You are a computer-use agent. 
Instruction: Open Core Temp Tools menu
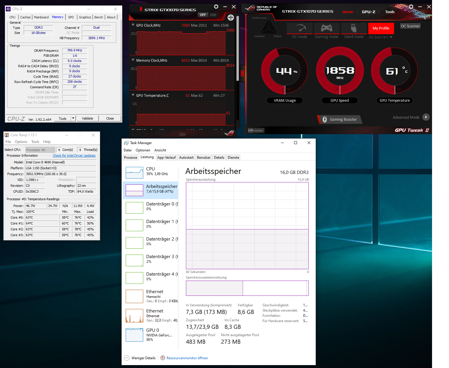click(x=35, y=142)
